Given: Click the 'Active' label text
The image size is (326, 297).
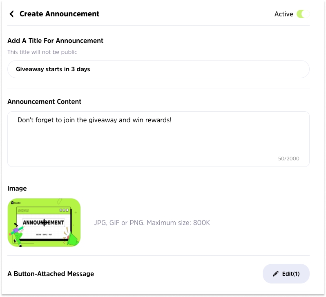Looking at the screenshot, I should [x=284, y=14].
